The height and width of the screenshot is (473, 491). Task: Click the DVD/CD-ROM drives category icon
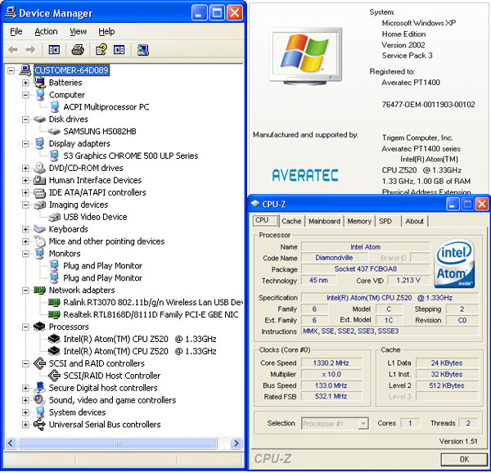tap(39, 168)
